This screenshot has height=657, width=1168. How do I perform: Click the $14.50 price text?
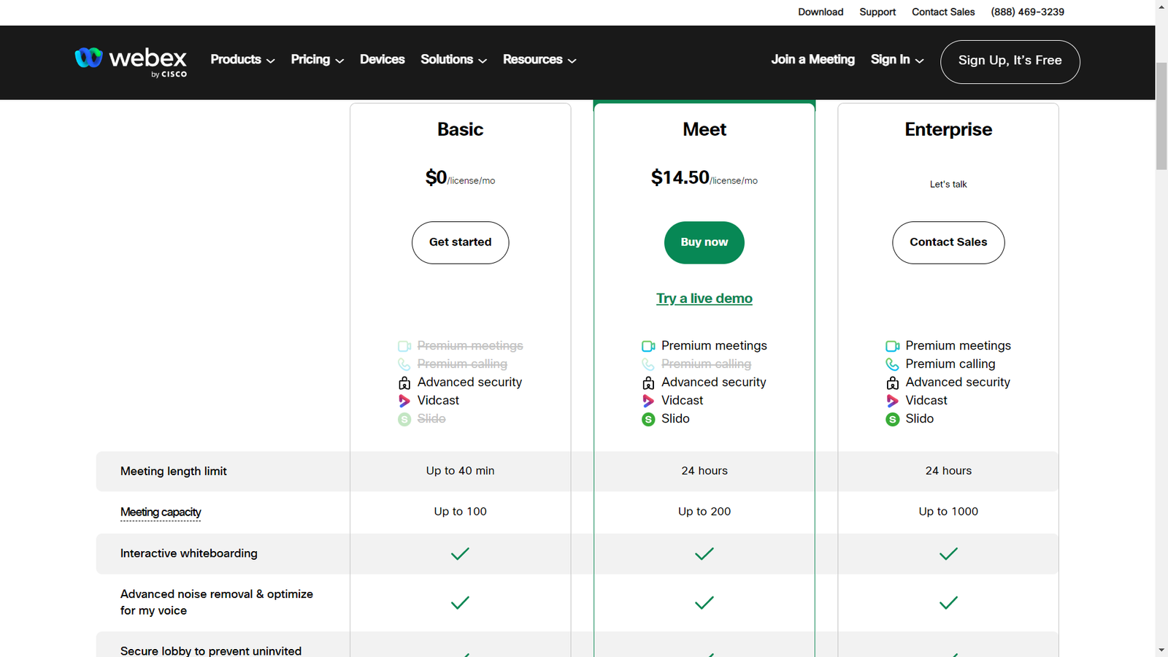pyautogui.click(x=680, y=177)
